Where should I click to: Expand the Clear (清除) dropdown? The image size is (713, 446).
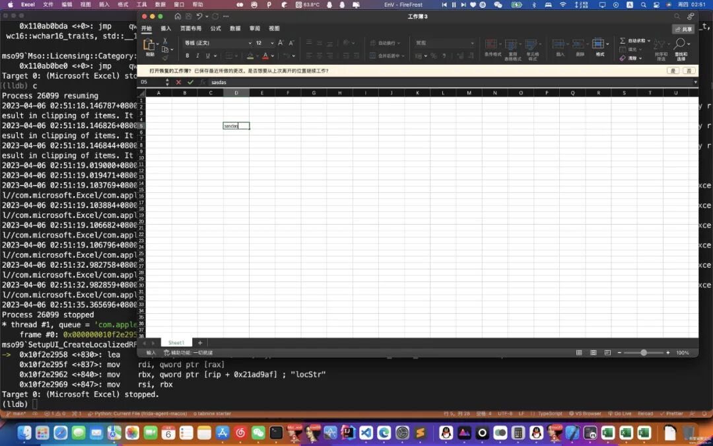(x=640, y=58)
